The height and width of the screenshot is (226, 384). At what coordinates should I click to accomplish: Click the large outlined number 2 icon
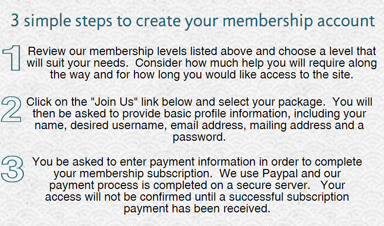(x=11, y=109)
